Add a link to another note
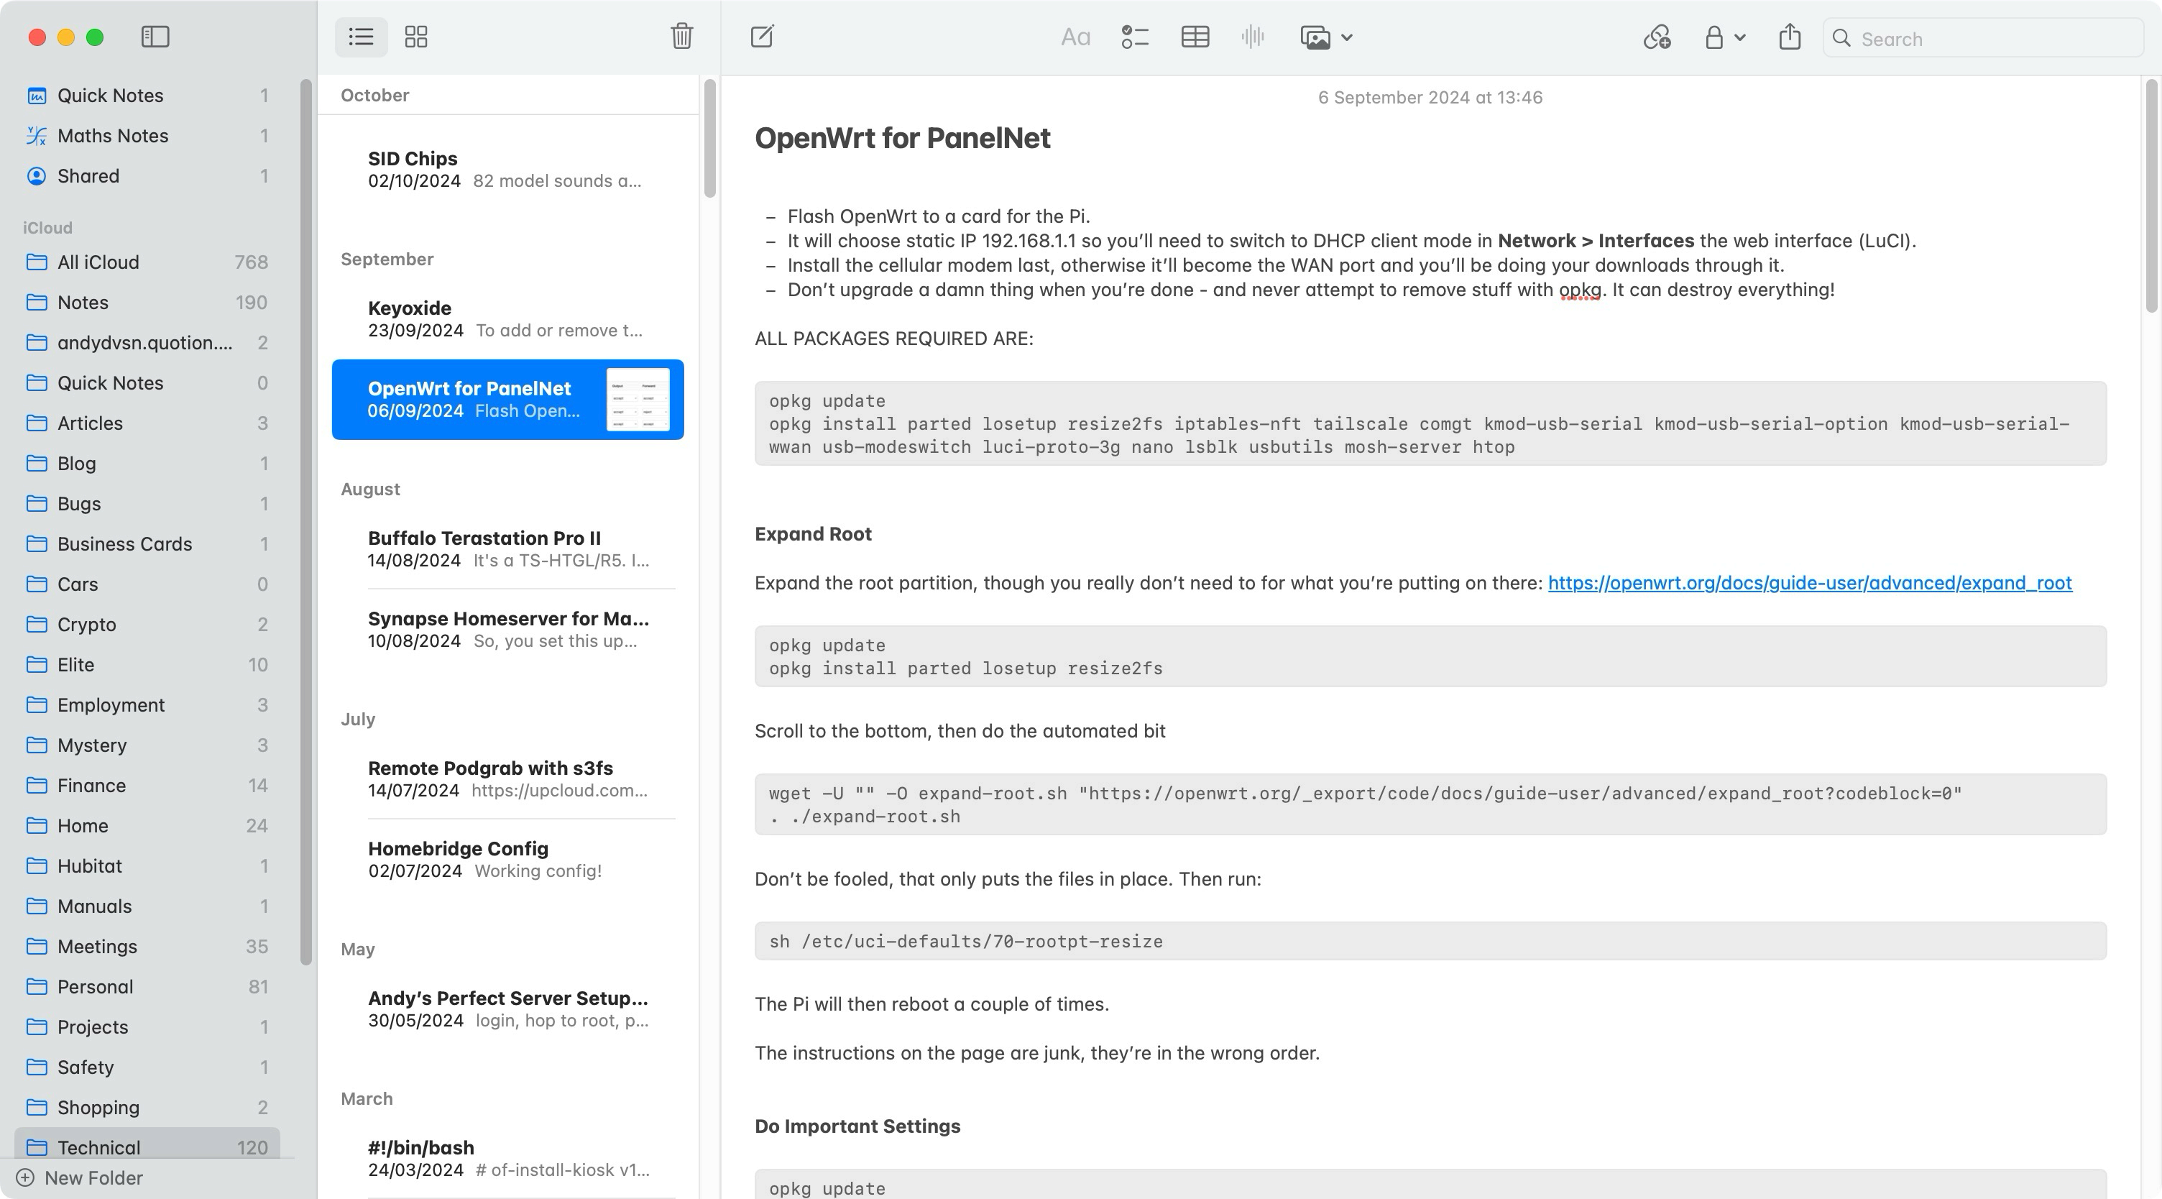 tap(1657, 37)
